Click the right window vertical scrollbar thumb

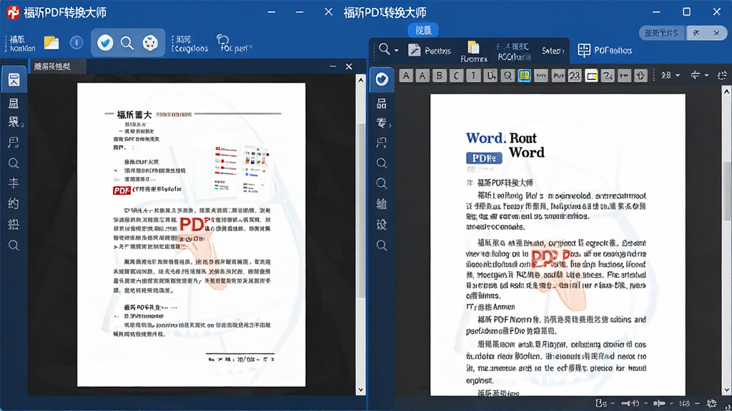727,191
